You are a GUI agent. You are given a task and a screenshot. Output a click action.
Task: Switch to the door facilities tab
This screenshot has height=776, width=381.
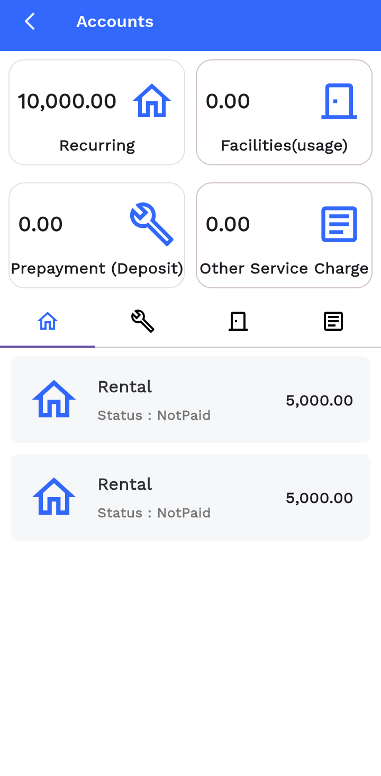(x=238, y=321)
